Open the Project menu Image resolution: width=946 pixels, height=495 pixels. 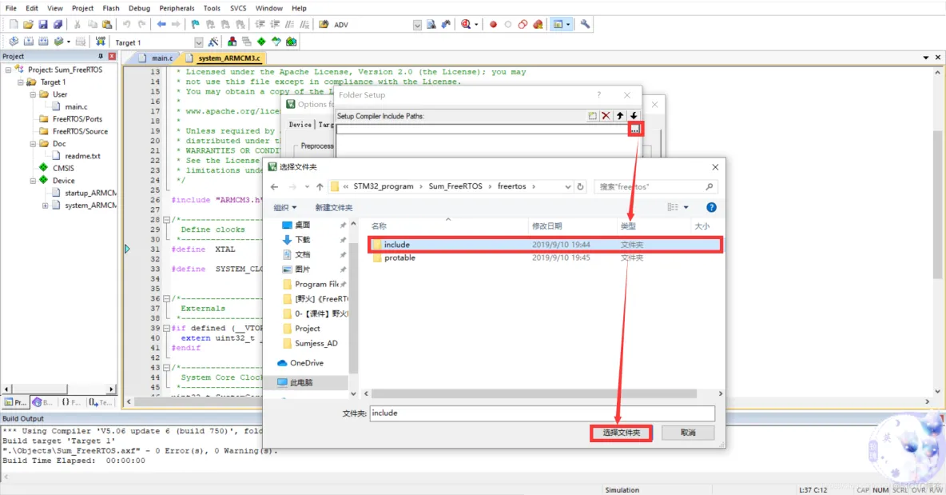coord(82,8)
